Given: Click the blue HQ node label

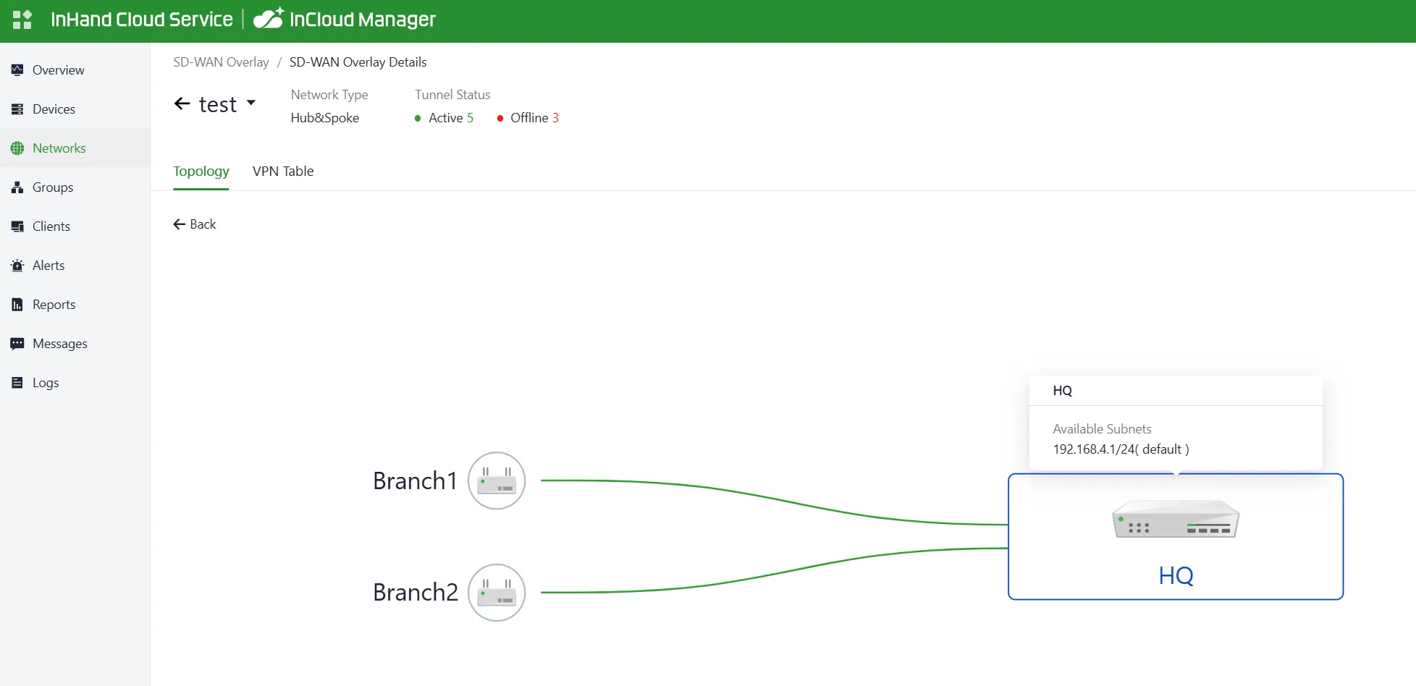Looking at the screenshot, I should (x=1176, y=576).
